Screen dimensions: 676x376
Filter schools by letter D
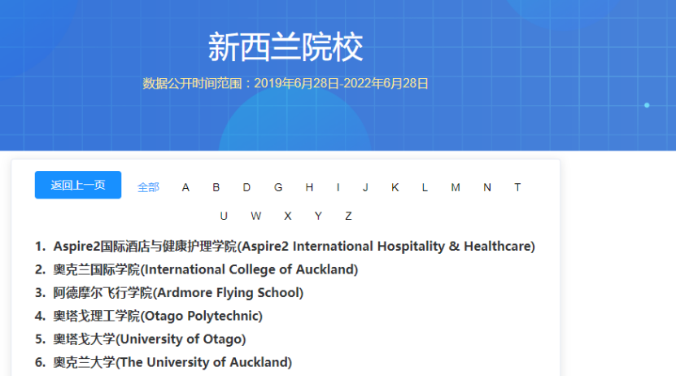click(x=246, y=187)
